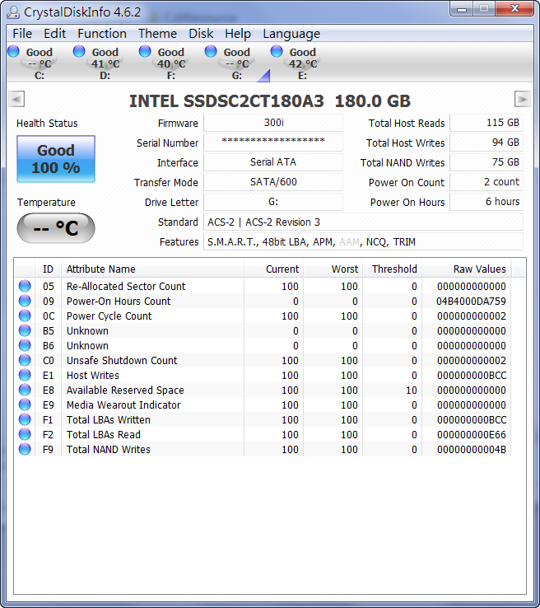Open the File menu

pos(22,34)
